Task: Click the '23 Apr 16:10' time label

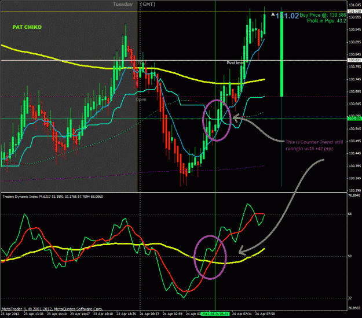Action: click(103, 314)
